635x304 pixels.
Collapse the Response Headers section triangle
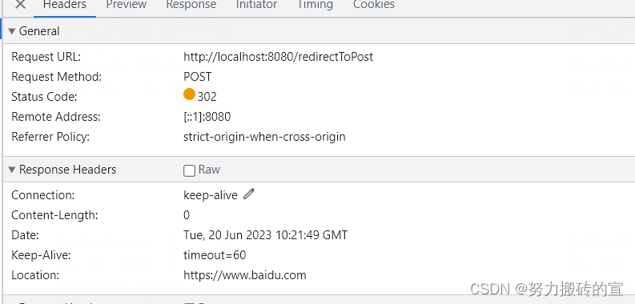pyautogui.click(x=12, y=170)
